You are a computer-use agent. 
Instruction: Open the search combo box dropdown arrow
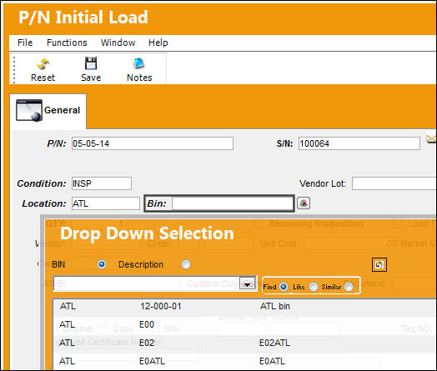pos(247,283)
